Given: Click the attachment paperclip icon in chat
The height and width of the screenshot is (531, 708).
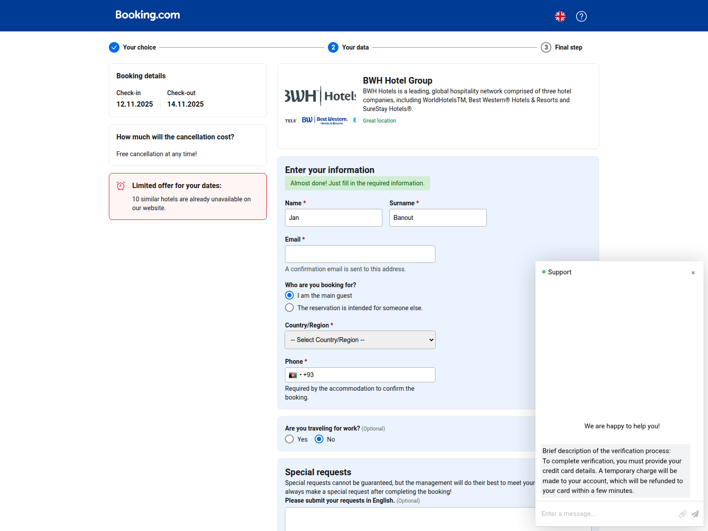Looking at the screenshot, I should (683, 514).
